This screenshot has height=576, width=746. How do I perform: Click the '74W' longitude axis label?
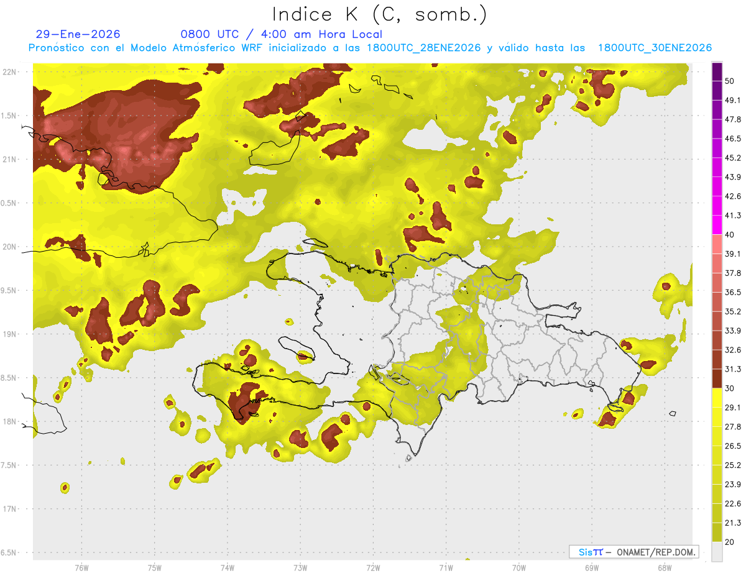[228, 567]
